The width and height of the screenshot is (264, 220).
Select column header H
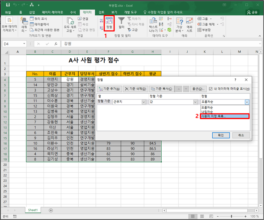tap(153, 52)
